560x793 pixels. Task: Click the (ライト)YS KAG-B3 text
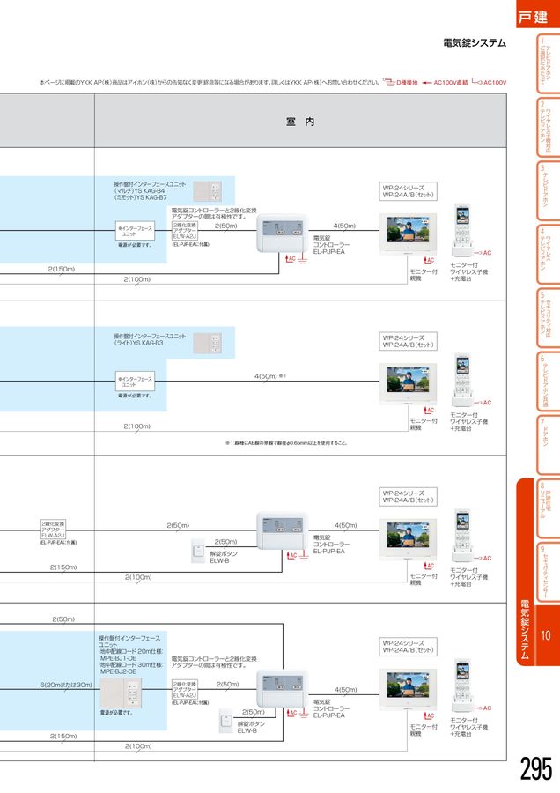coord(138,343)
